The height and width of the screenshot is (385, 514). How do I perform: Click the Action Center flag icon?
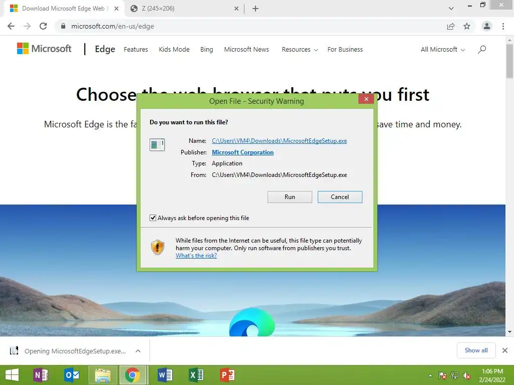(442, 375)
